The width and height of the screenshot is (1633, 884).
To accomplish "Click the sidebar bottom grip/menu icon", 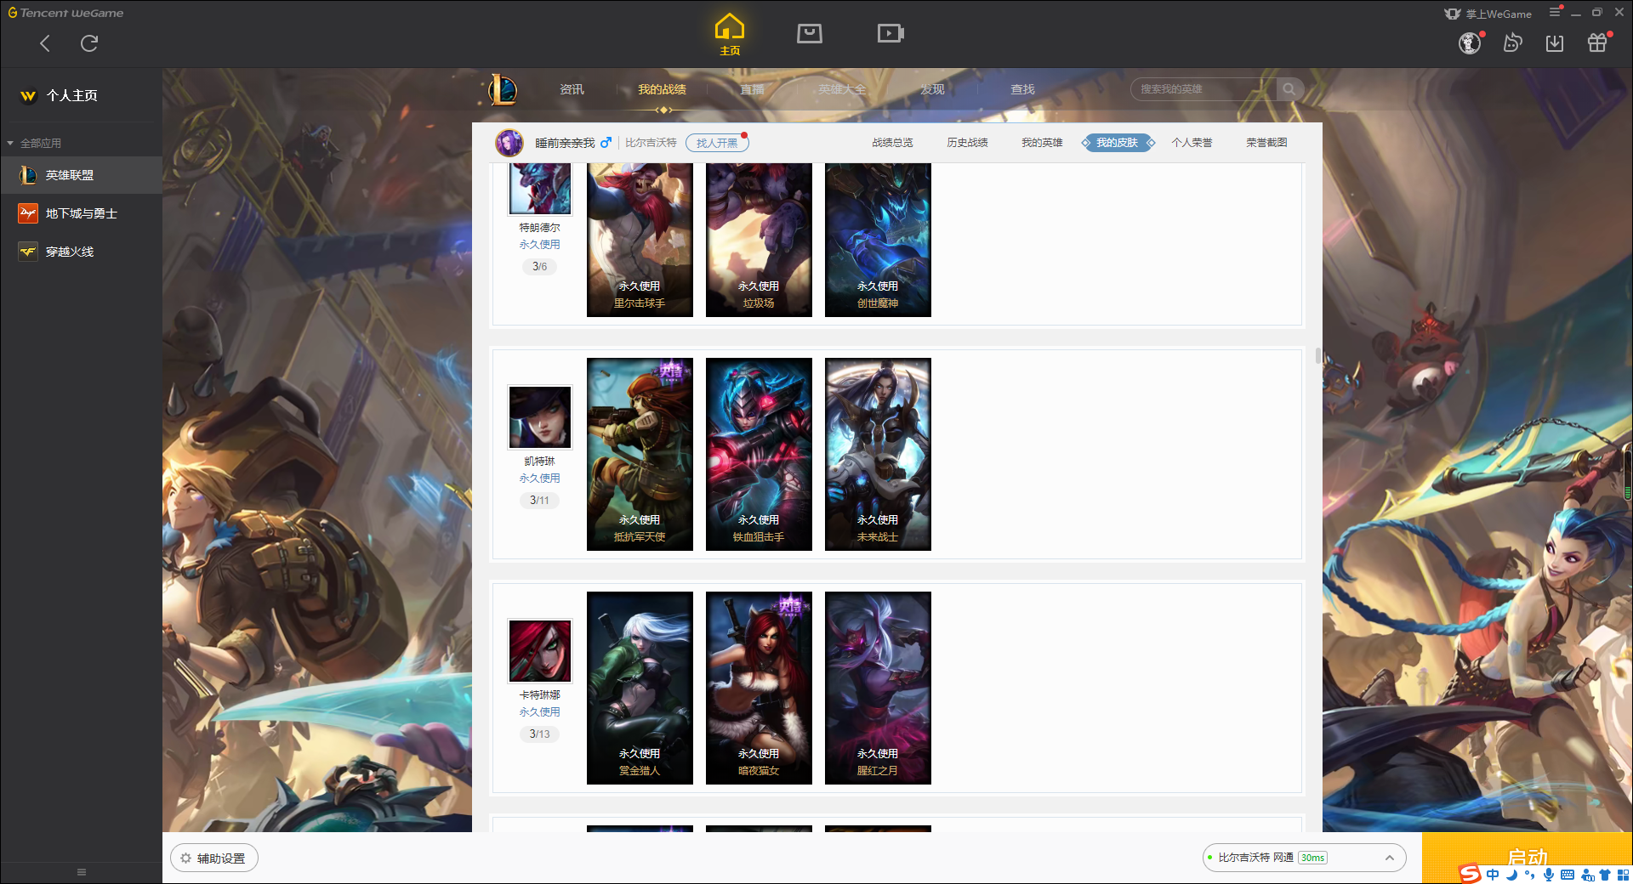I will 82,872.
